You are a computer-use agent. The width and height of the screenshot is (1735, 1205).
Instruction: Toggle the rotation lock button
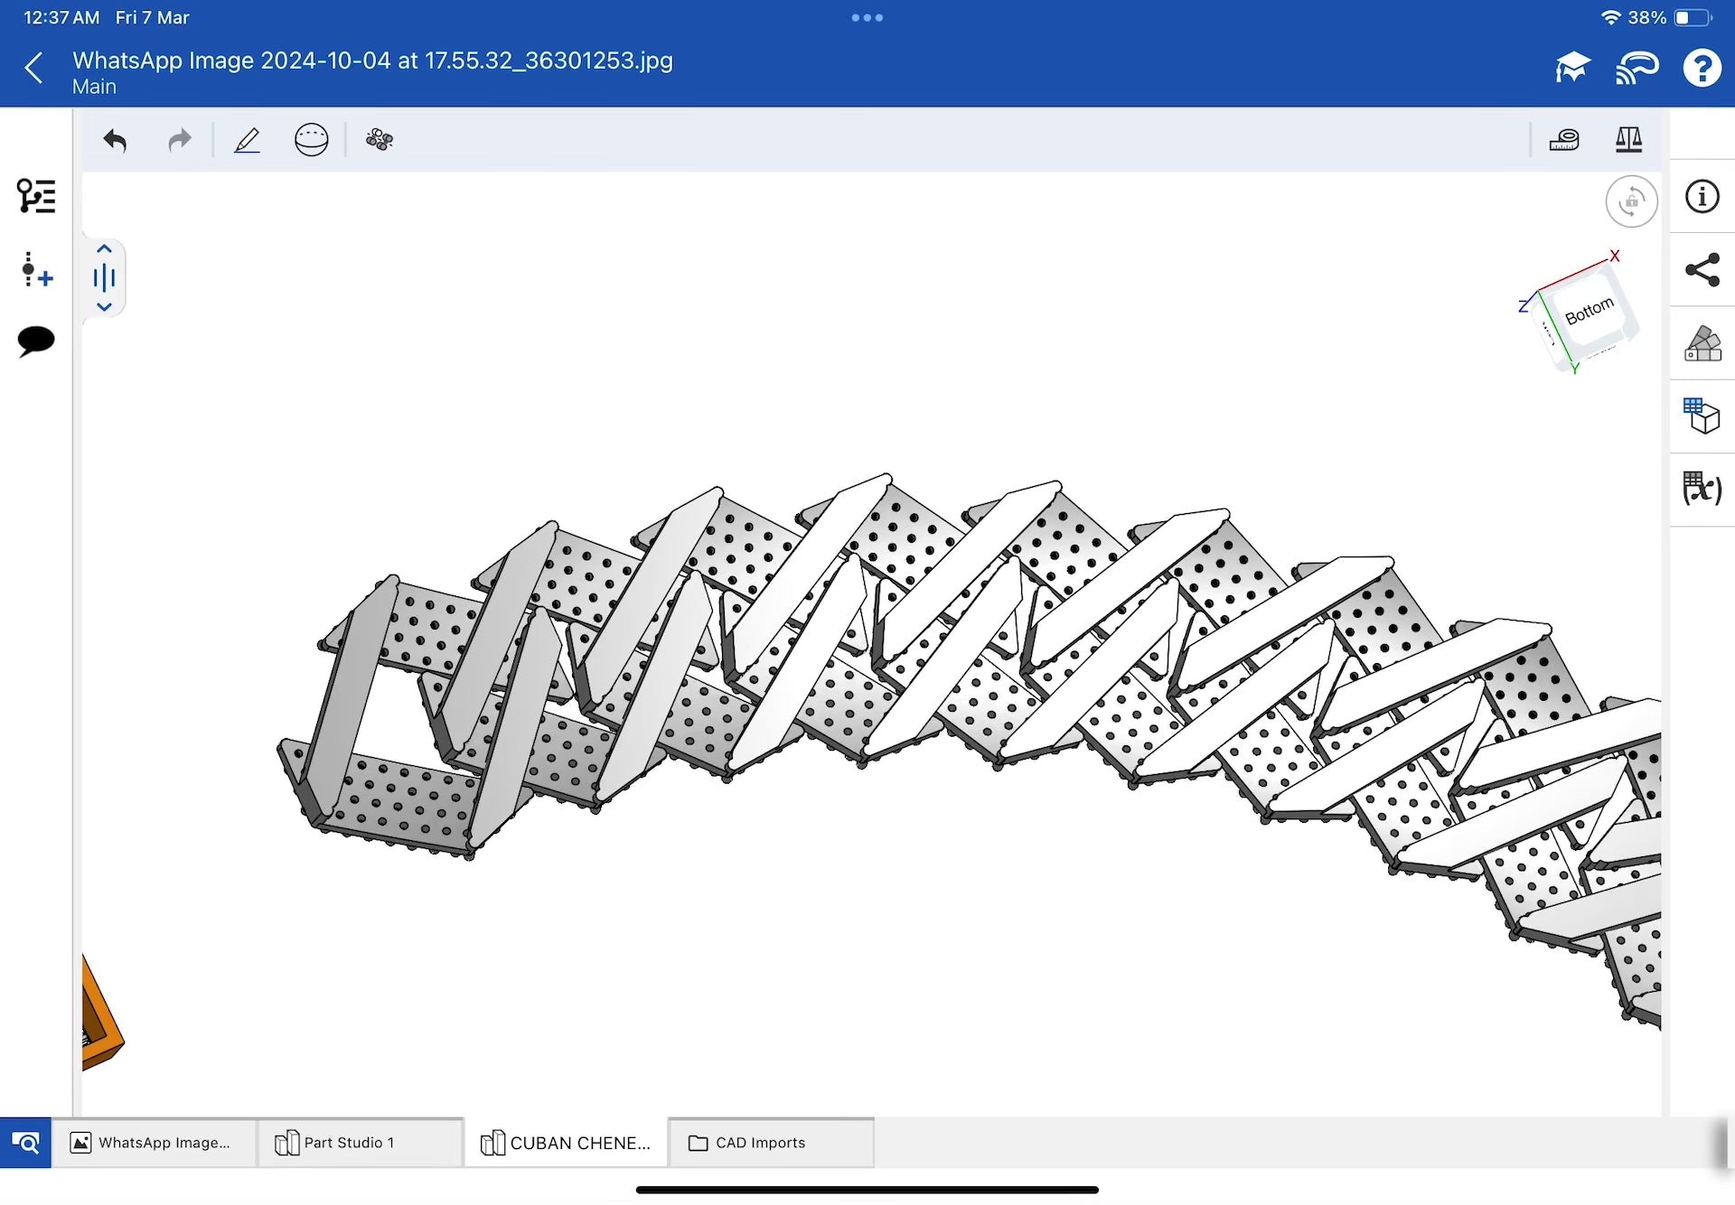pos(1631,201)
